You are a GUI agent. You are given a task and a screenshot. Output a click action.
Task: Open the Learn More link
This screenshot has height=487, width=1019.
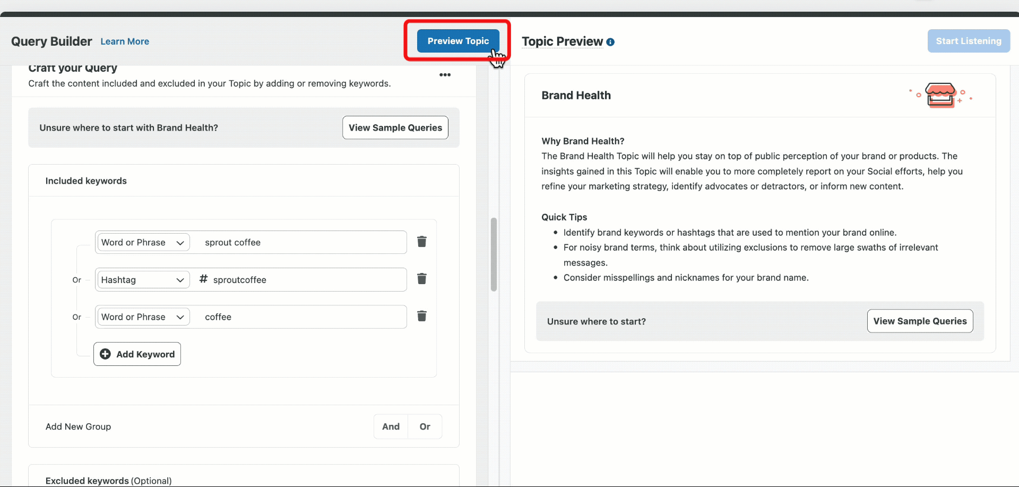click(x=125, y=41)
